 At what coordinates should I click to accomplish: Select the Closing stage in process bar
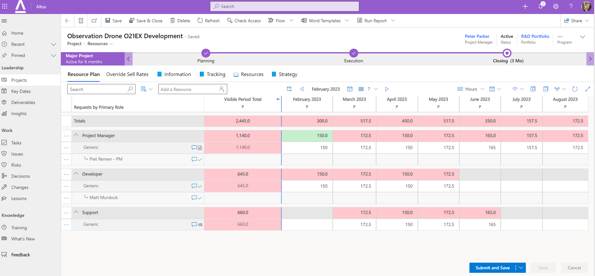507,53
